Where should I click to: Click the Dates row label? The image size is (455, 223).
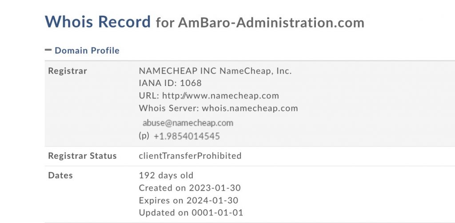tap(60, 176)
